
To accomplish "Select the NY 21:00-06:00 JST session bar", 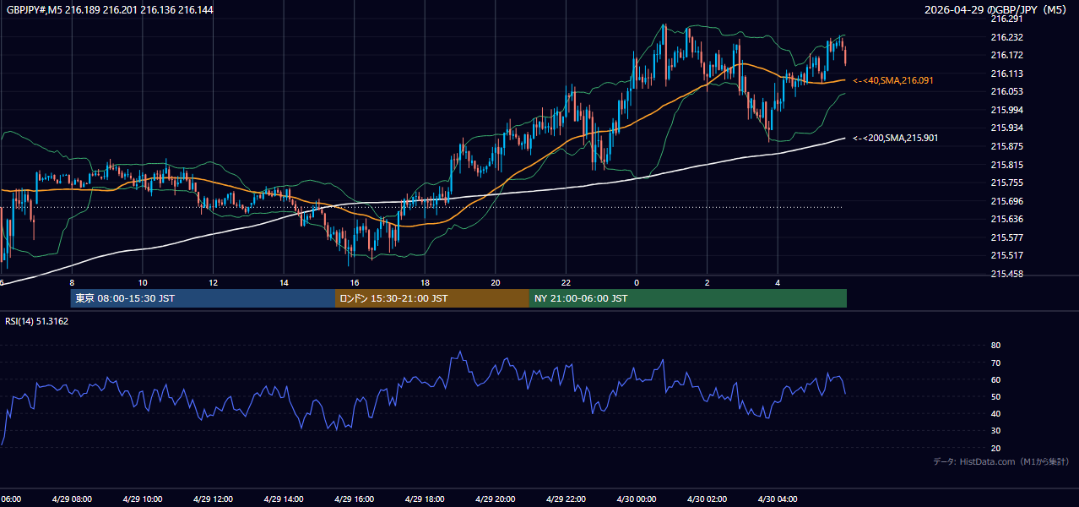I will click(688, 298).
